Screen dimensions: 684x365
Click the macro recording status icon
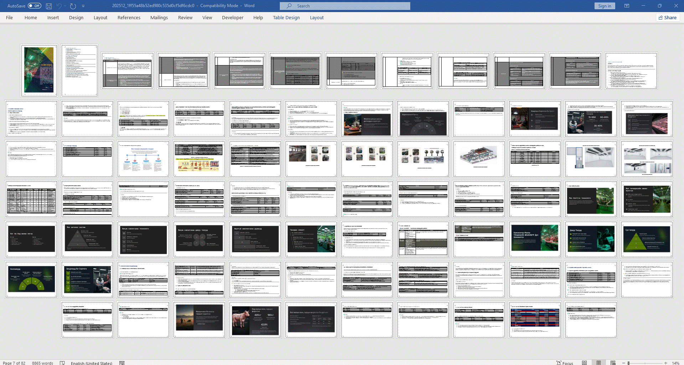[122, 363]
